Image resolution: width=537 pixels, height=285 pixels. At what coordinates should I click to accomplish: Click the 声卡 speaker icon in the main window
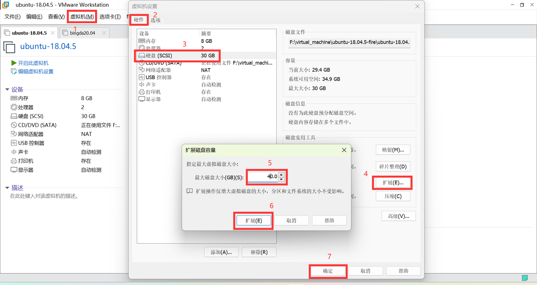[x=14, y=152]
